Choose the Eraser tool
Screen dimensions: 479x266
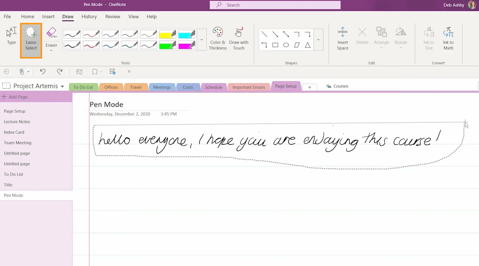[x=51, y=37]
